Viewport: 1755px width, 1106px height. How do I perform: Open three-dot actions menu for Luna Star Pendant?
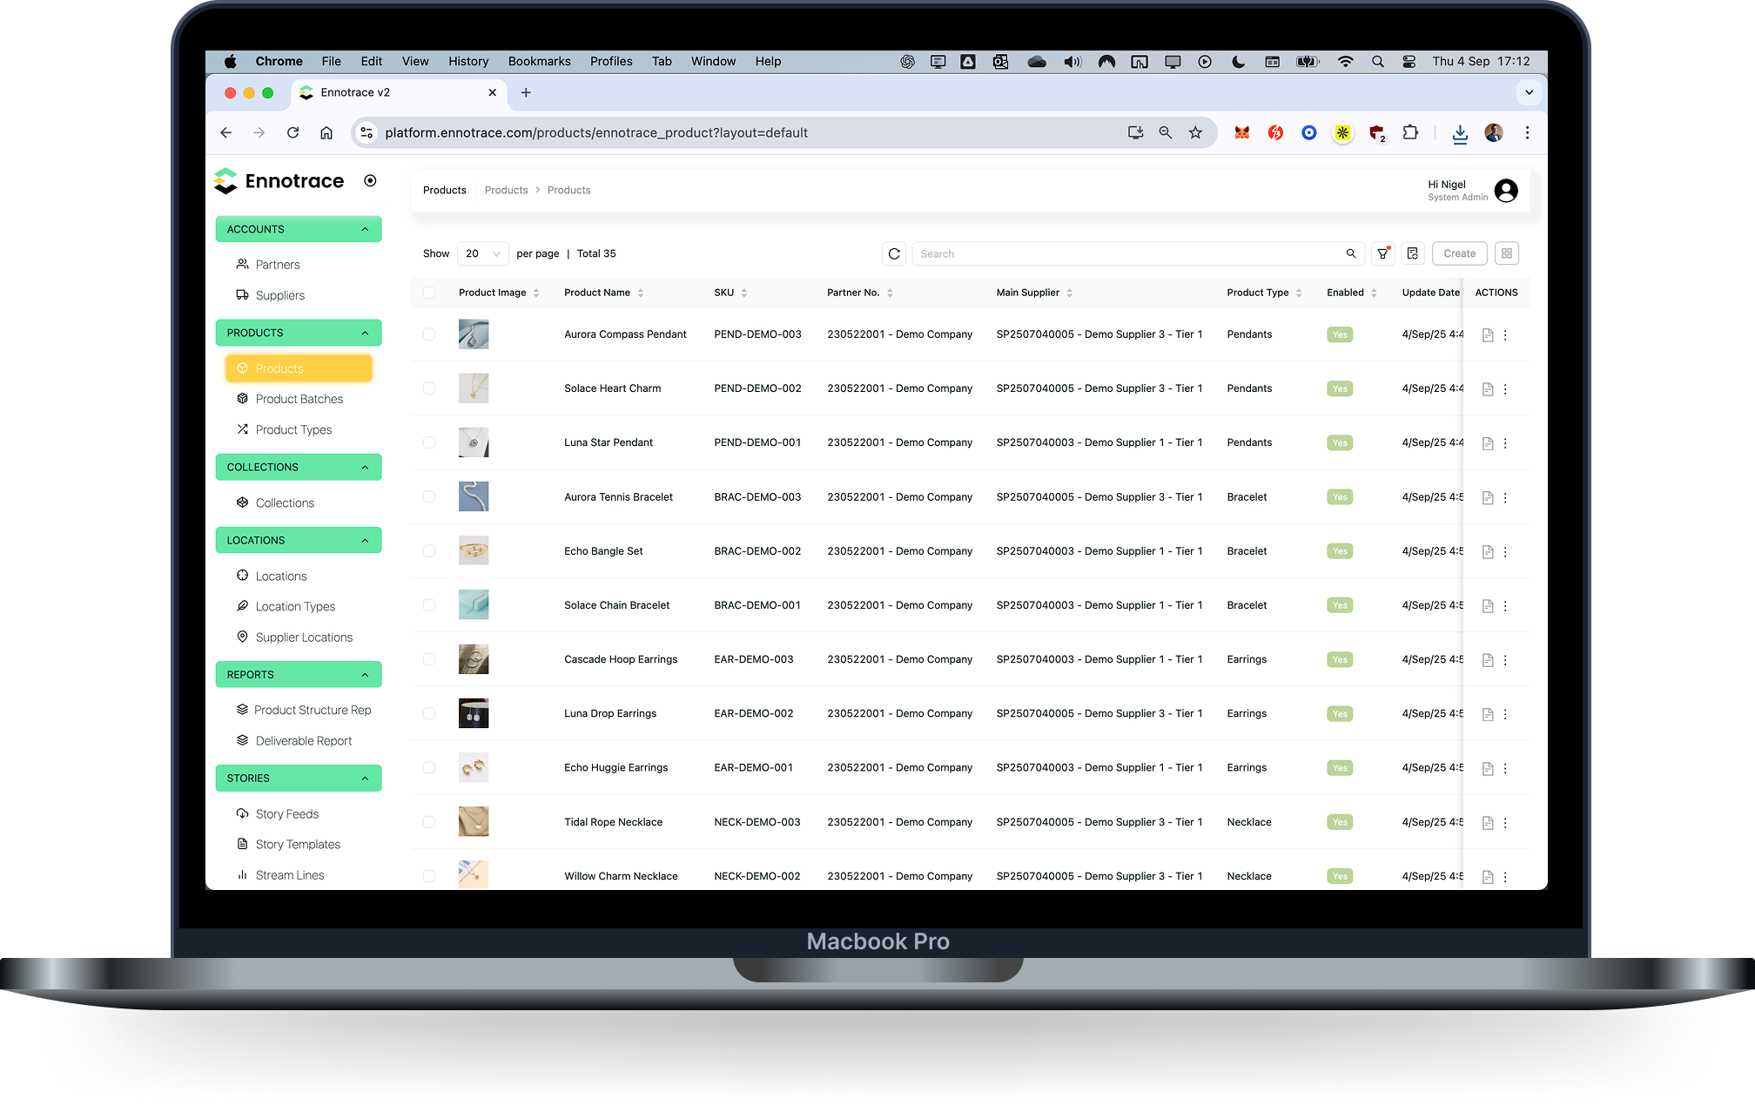click(x=1505, y=443)
